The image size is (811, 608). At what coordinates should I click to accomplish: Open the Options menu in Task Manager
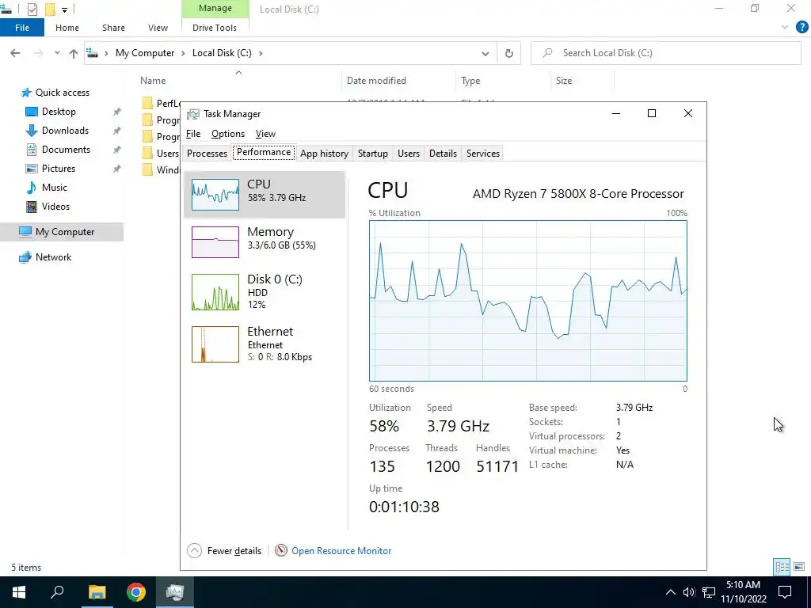pyautogui.click(x=227, y=134)
